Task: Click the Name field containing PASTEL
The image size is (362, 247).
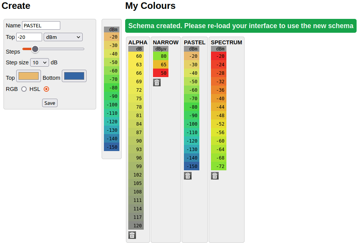Action: [41, 25]
